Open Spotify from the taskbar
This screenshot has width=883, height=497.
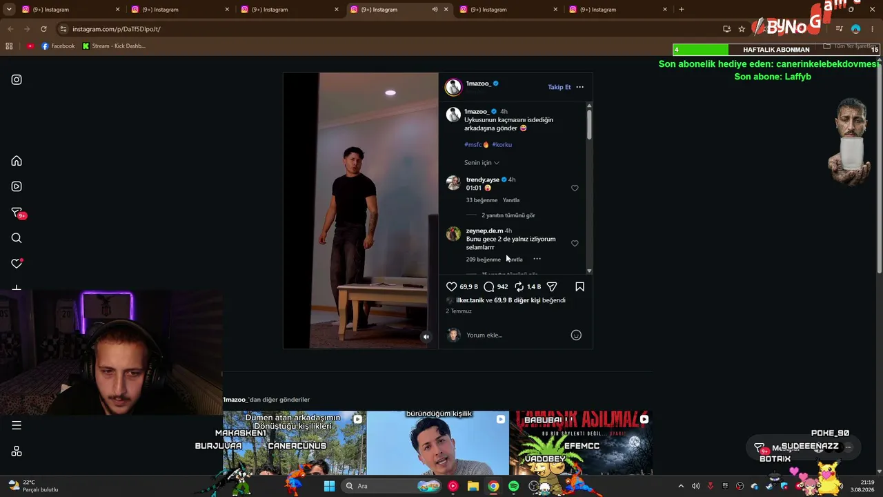(x=514, y=486)
